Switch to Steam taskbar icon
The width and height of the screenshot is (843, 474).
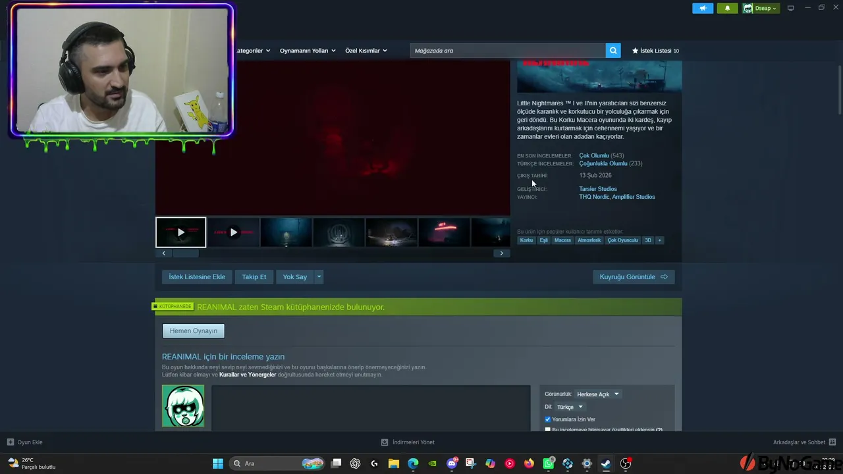point(606,463)
